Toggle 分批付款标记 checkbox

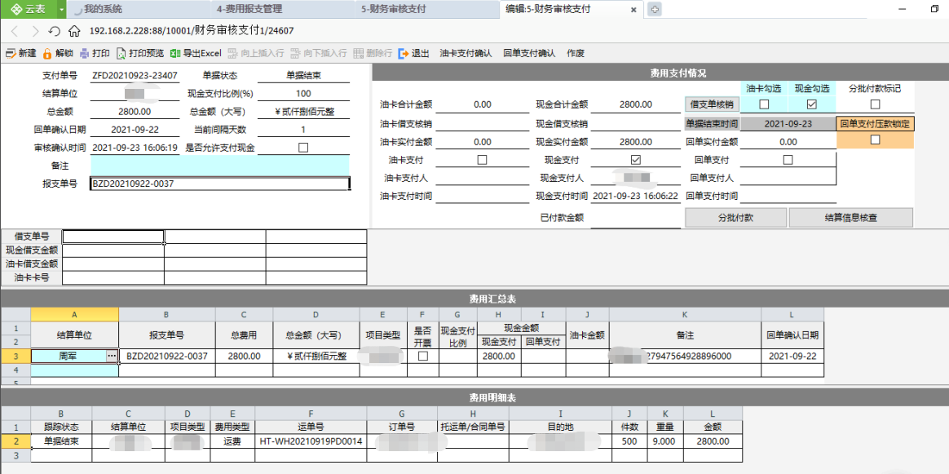pos(875,104)
